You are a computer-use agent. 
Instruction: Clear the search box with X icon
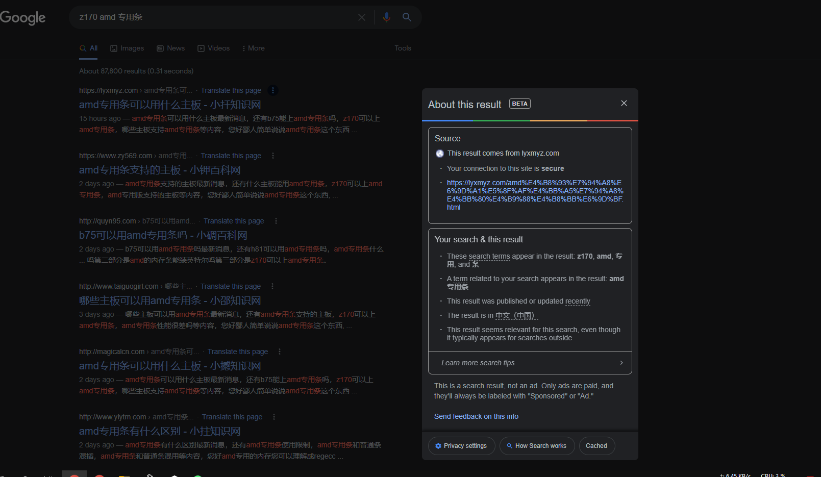(x=361, y=17)
